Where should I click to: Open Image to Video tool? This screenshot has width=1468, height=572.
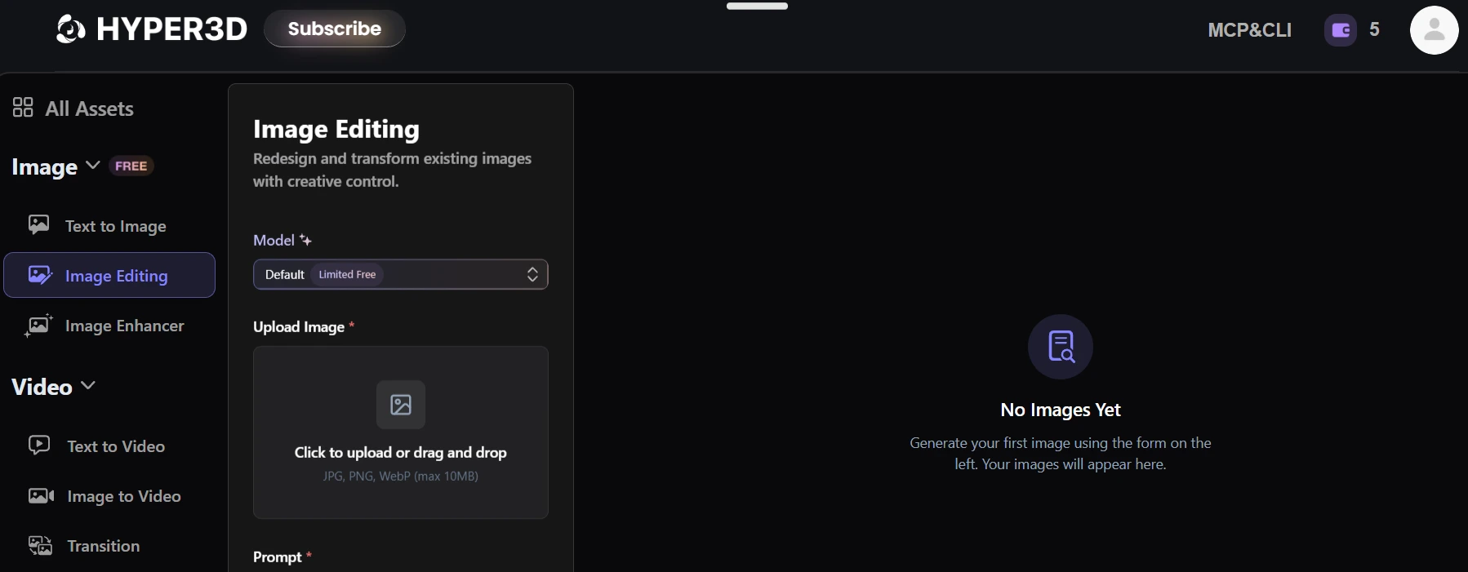(x=124, y=496)
